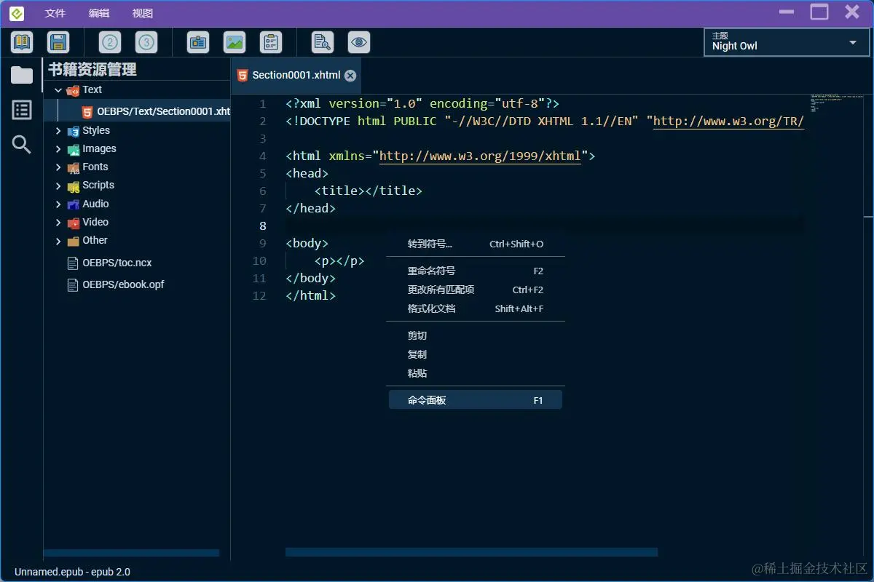
Task: Click the circled number 3 toolbar icon
Action: 146,42
